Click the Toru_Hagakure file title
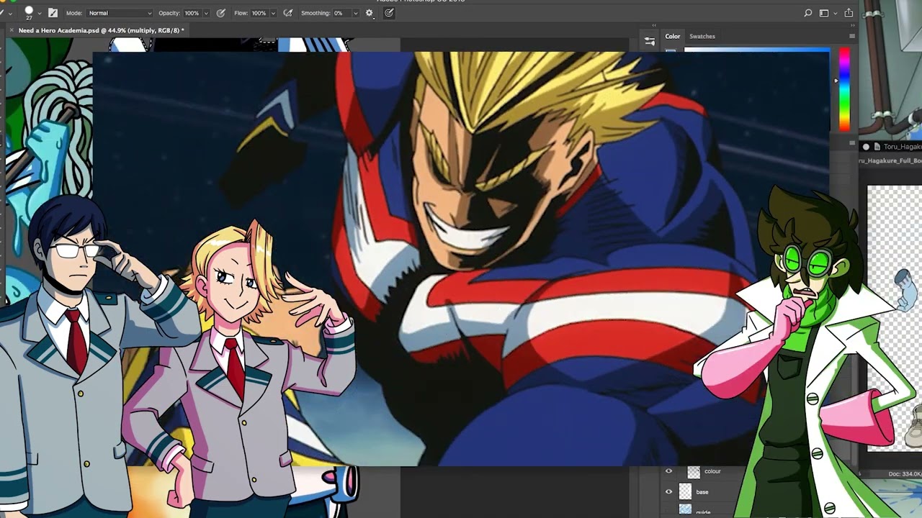Image resolution: width=922 pixels, height=518 pixels. coord(903,147)
